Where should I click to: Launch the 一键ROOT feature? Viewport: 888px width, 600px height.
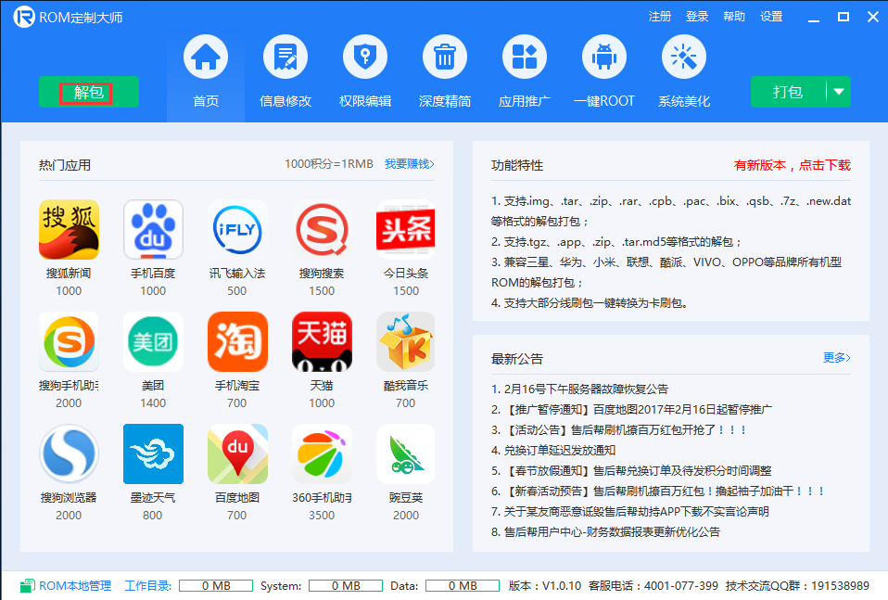click(x=603, y=71)
